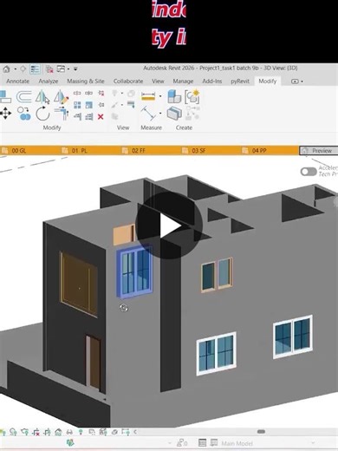This screenshot has height=451, width=338.
Task: Open the Manage ribbon tab
Action: 183,82
